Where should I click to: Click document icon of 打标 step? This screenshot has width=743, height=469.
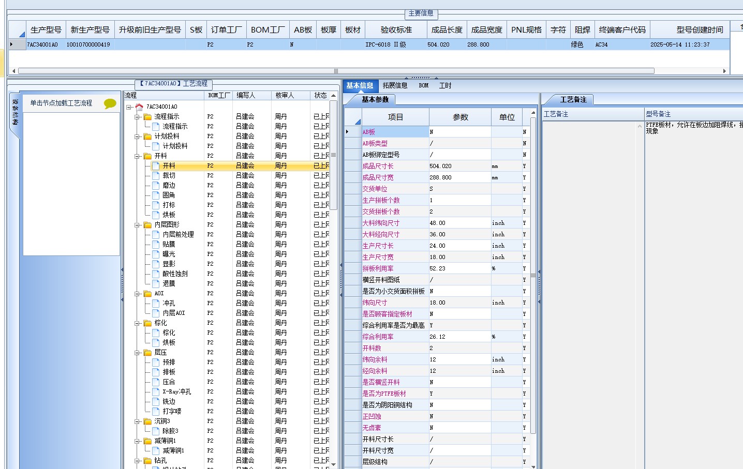pyautogui.click(x=156, y=205)
